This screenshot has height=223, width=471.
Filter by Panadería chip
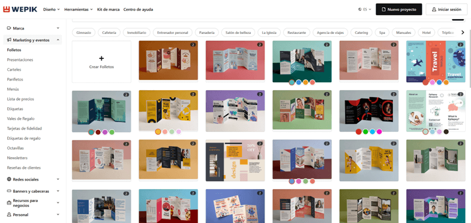click(207, 32)
